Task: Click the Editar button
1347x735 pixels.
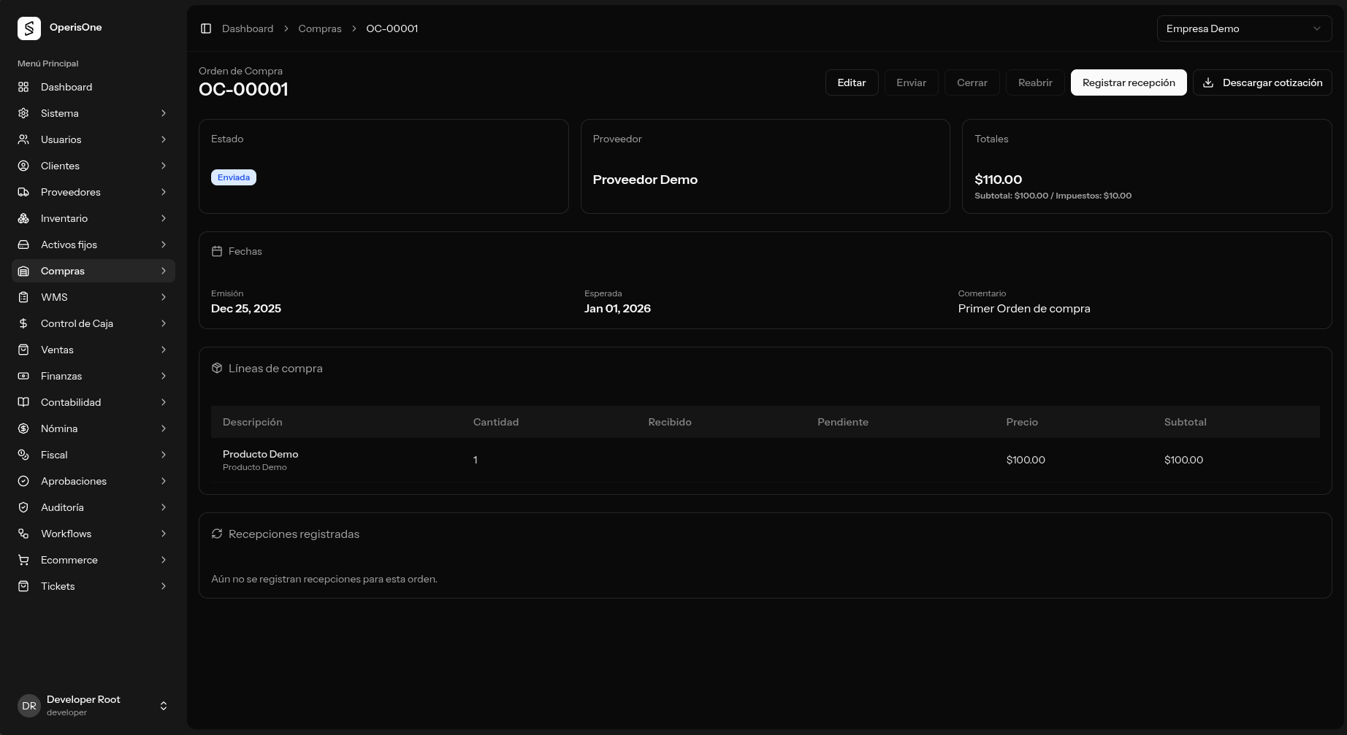Action: click(x=851, y=82)
